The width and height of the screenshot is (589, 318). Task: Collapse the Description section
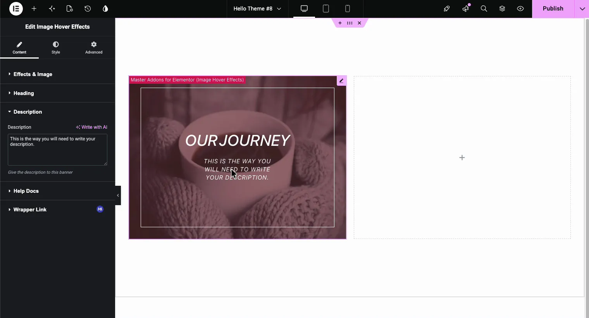57,112
